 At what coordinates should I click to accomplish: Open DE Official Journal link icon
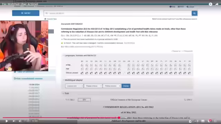(x=100, y=73)
